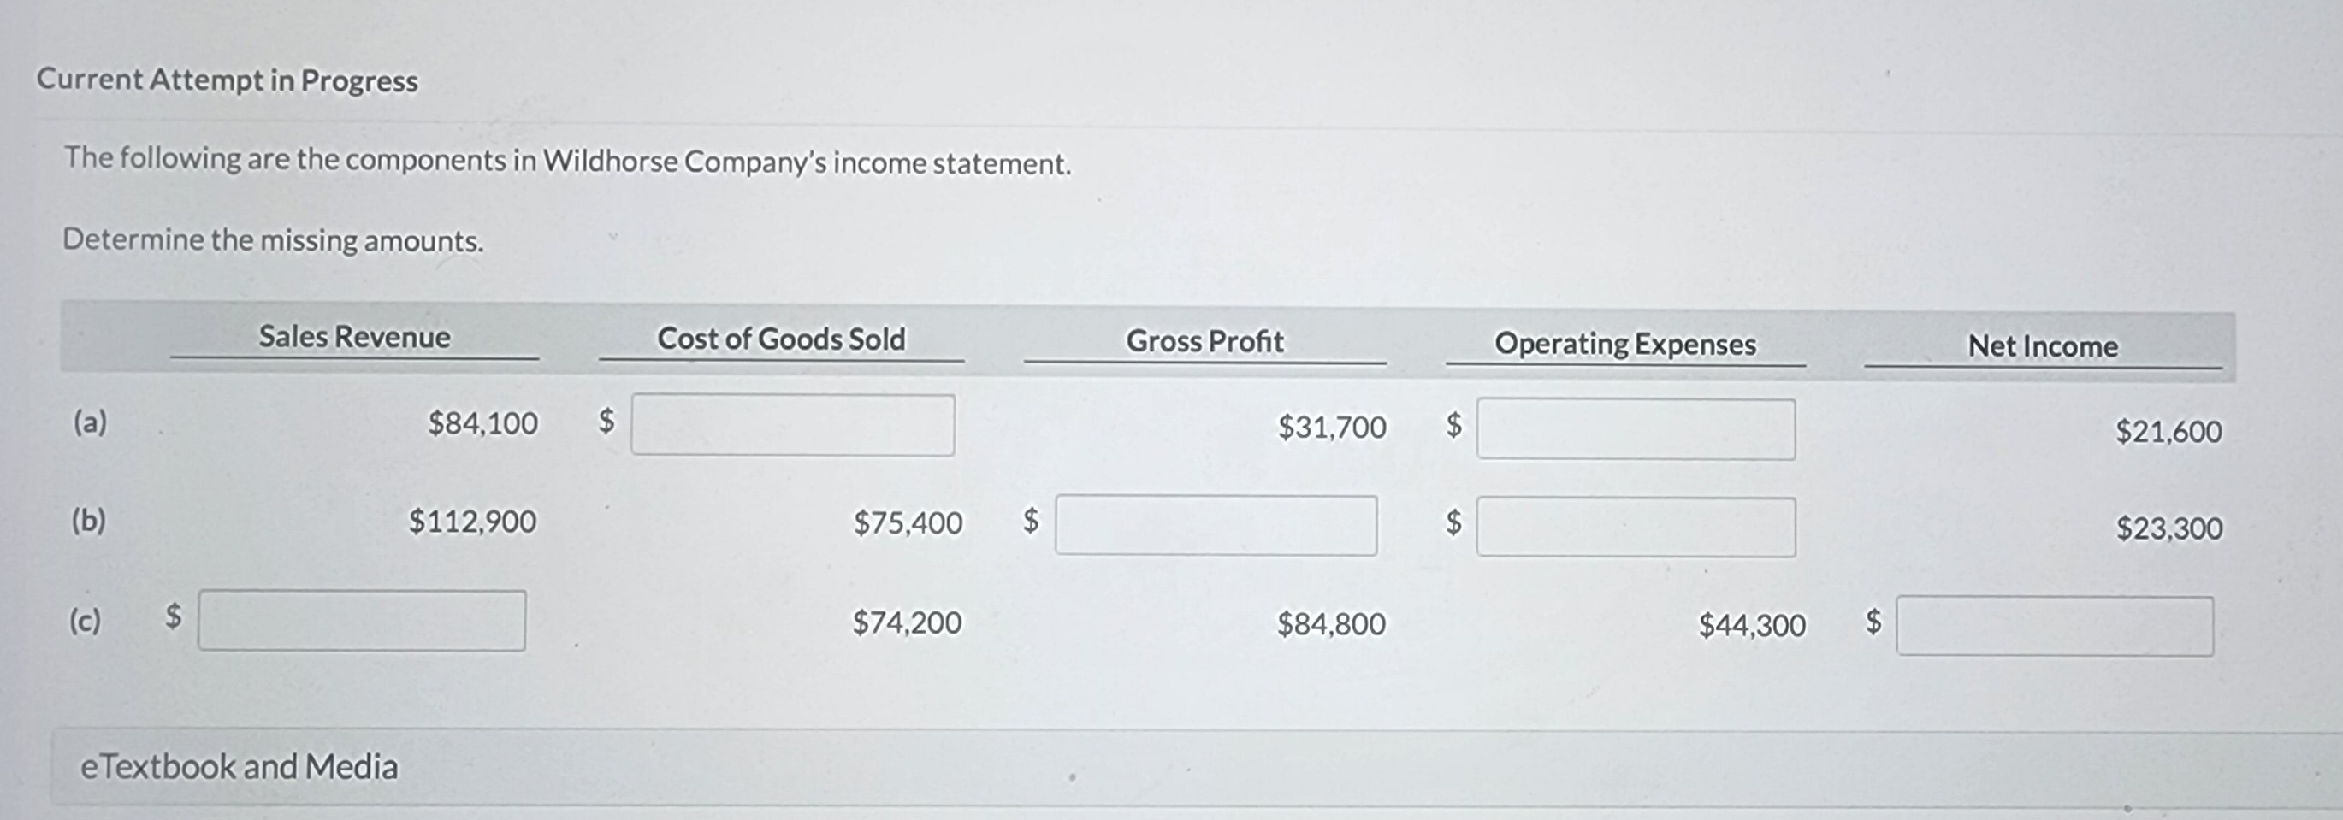This screenshot has height=820, width=2343.
Task: Select the Cost of Goods Sold column header
Action: (783, 339)
